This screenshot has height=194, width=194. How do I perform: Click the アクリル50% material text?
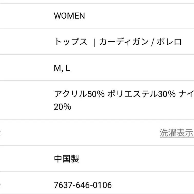(x=79, y=94)
